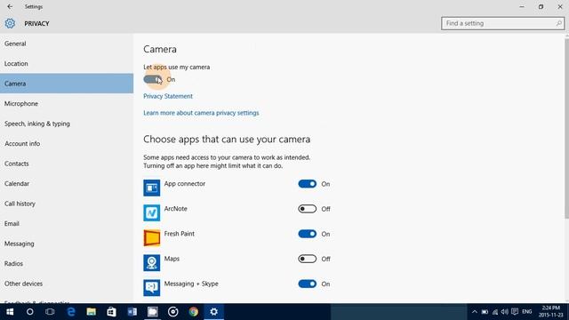Click the 'Fresh Paint' label text
This screenshot has width=569, height=320.
[x=180, y=234]
